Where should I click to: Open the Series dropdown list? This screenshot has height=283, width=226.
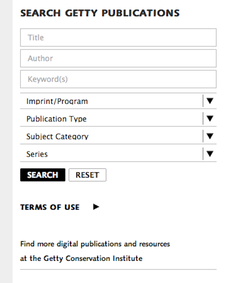(x=118, y=154)
